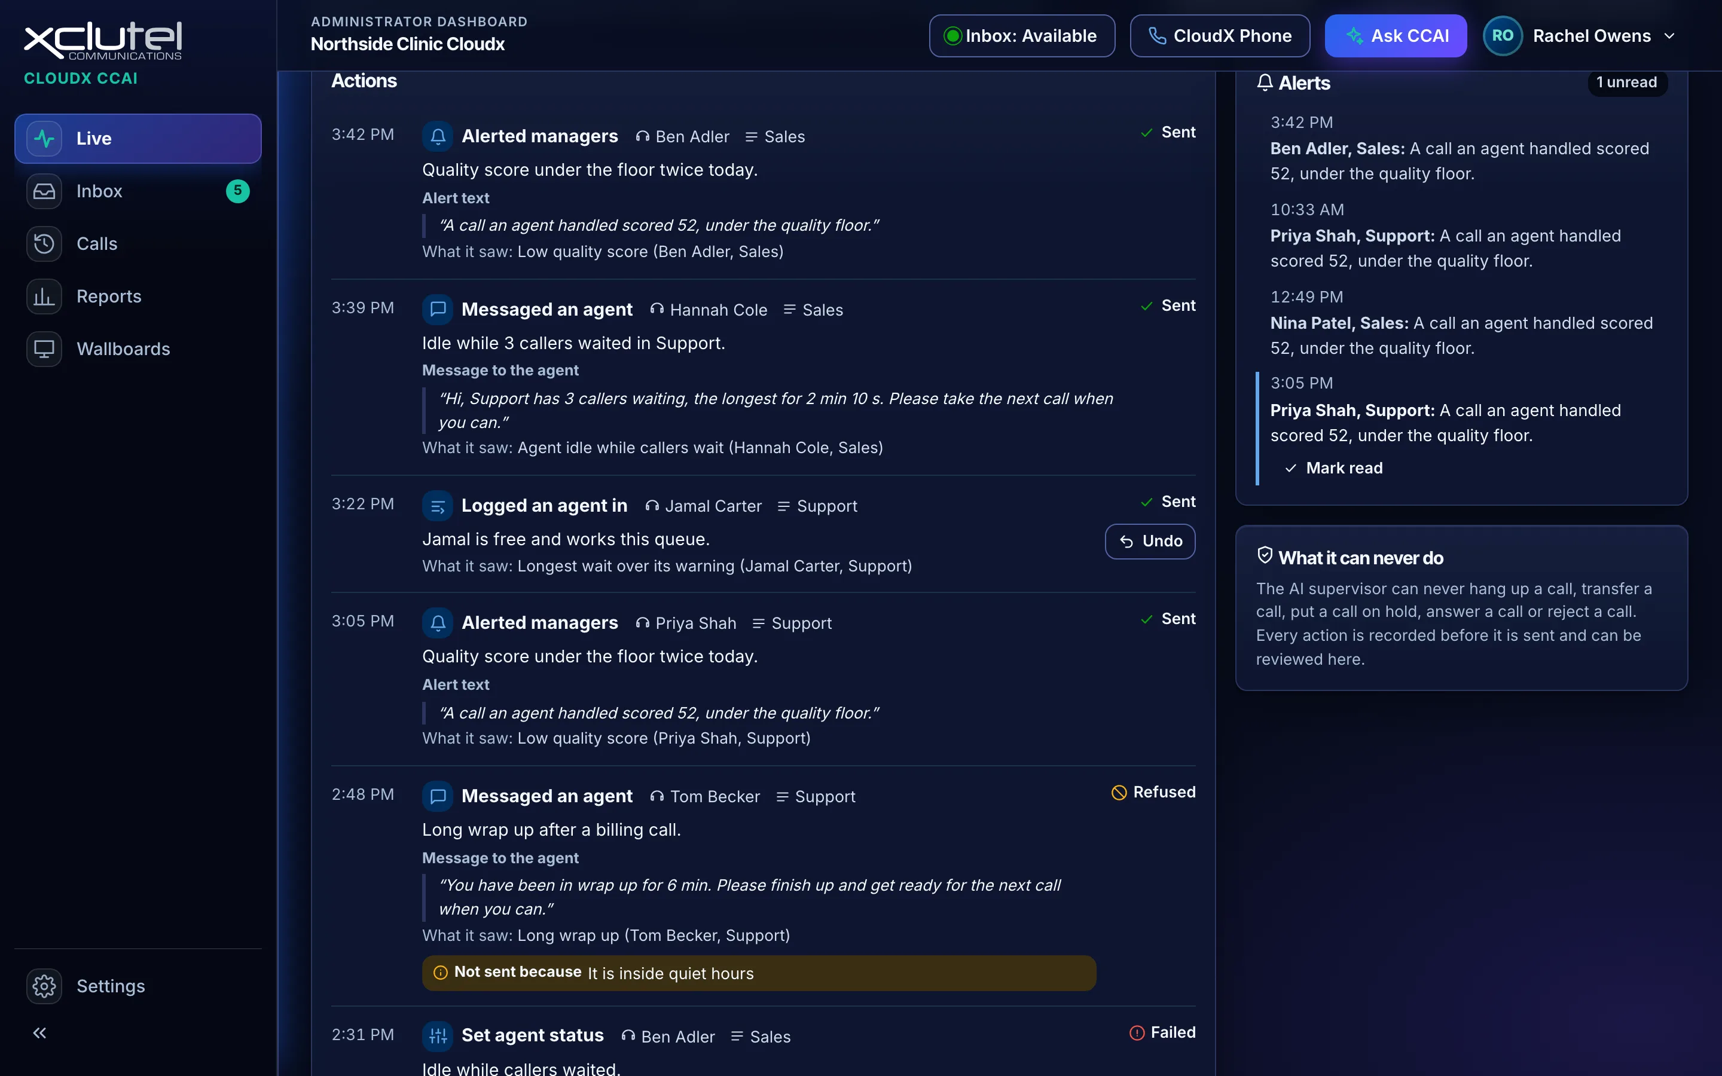Click the Xclutel Communications logo
1722x1076 pixels.
tap(103, 40)
